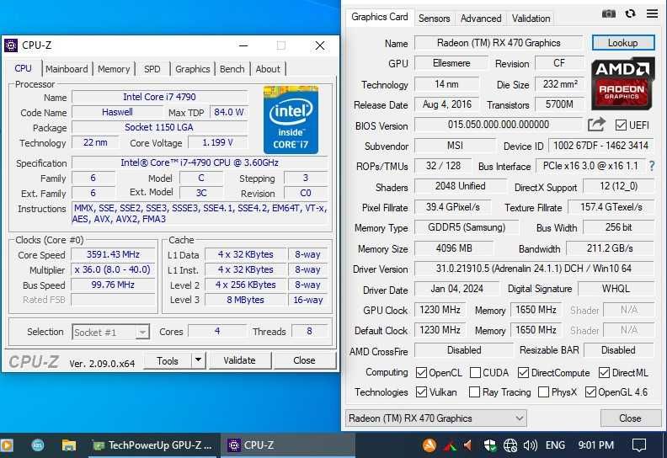Toggle the UEFI checkbox
The width and height of the screenshot is (667, 458).
click(621, 125)
